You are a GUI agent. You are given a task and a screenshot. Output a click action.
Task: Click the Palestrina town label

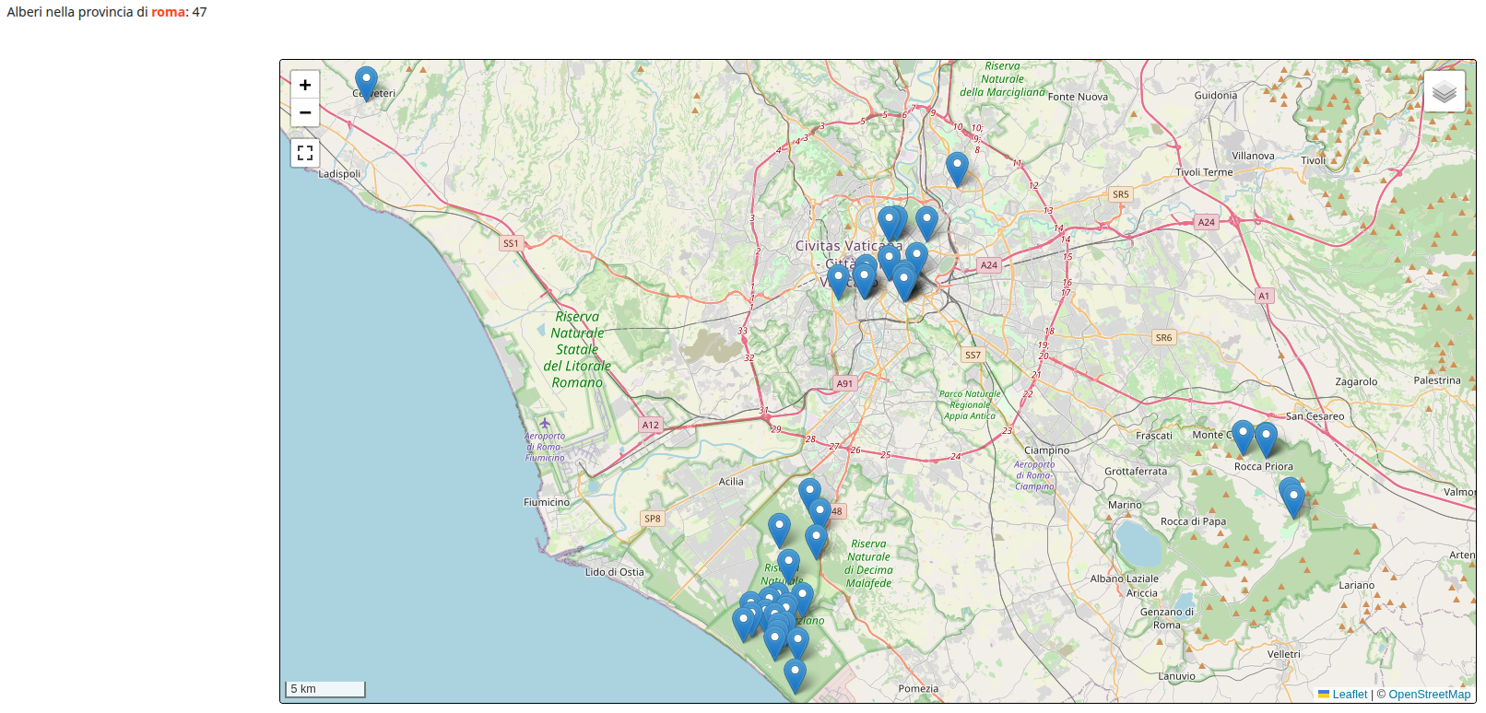click(x=1437, y=380)
